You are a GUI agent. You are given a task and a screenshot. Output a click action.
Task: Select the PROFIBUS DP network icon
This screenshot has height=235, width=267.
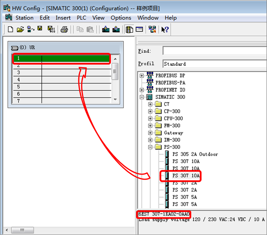[150, 75]
